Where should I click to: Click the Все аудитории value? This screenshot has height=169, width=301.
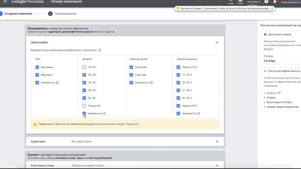[x=81, y=142]
